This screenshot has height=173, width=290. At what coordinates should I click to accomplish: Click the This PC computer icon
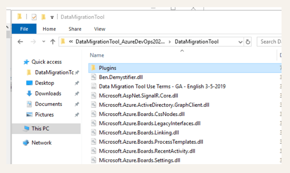pos(26,129)
